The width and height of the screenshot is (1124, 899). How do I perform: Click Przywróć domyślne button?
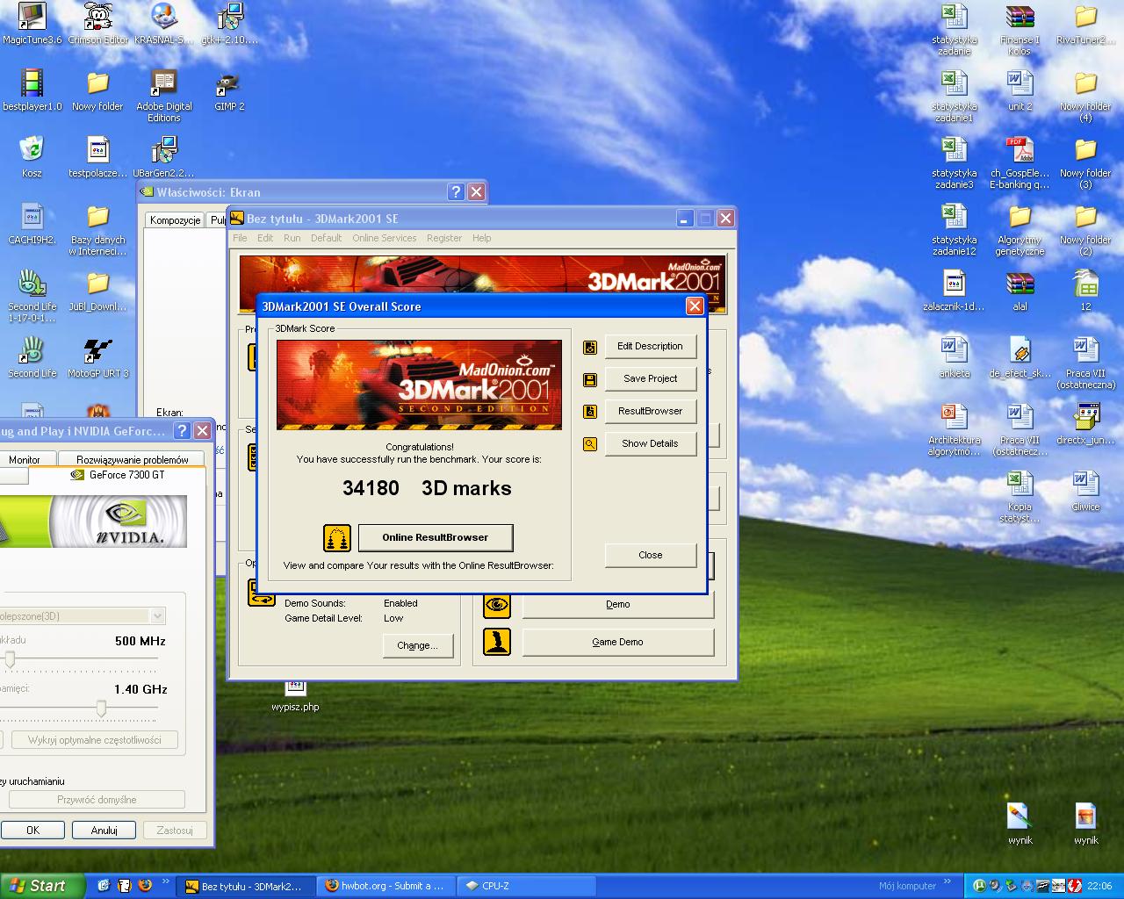[97, 800]
